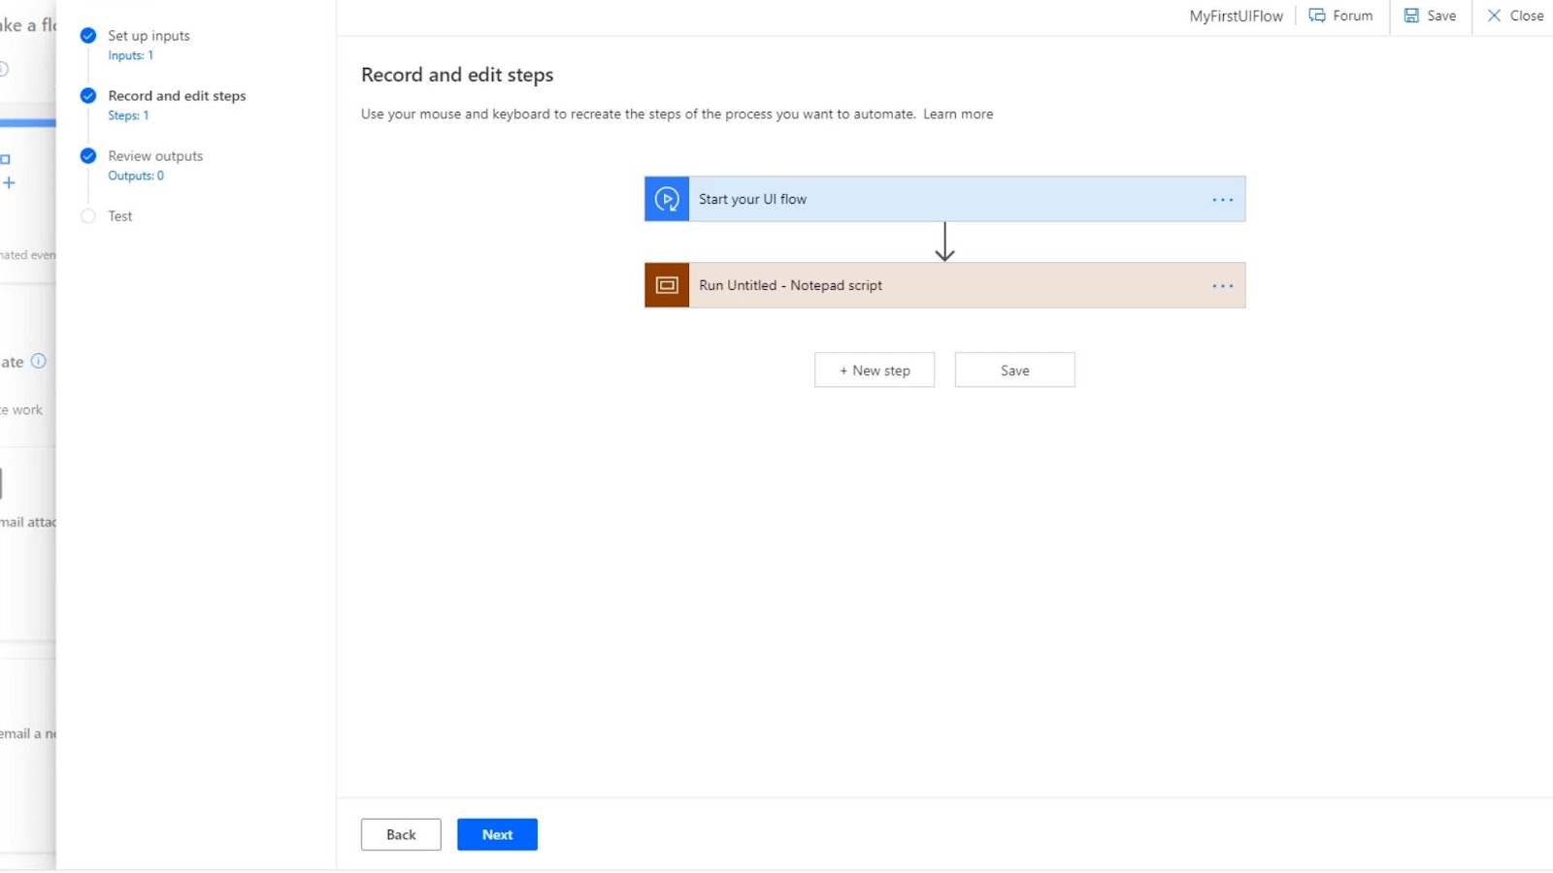
Task: Add a New step to the flow
Action: 875,371
